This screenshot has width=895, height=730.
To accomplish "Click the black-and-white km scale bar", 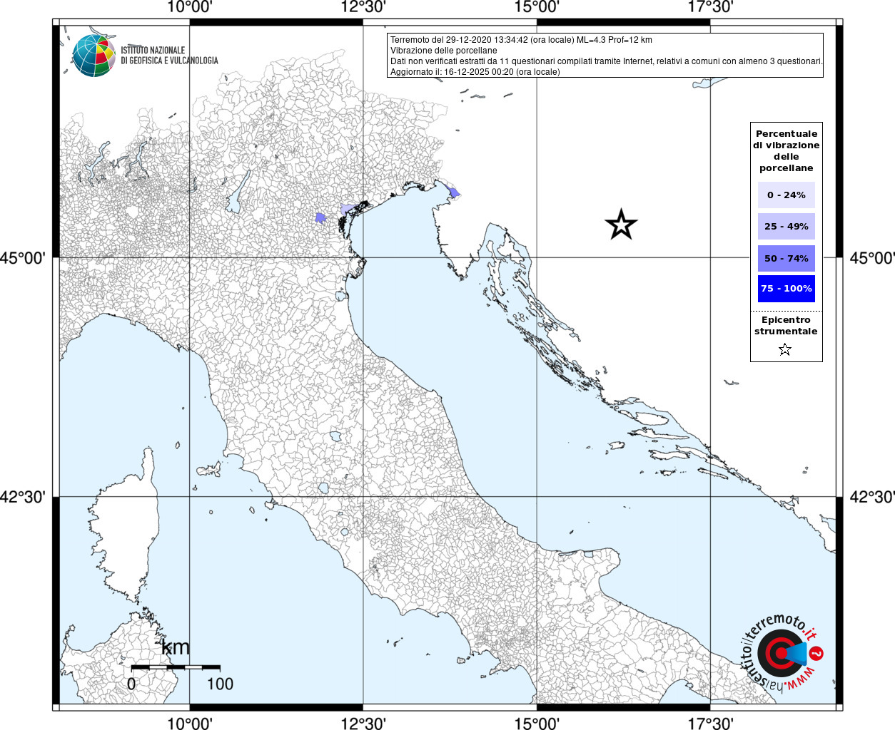I will (x=176, y=667).
